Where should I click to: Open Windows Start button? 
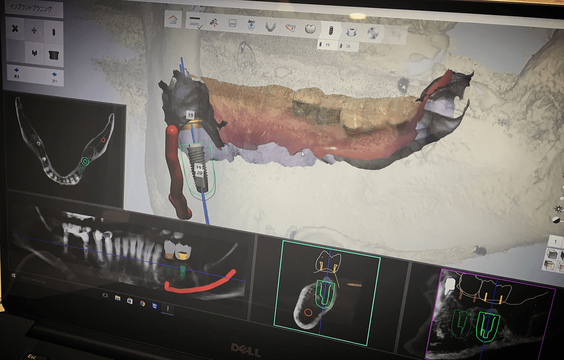pyautogui.click(x=14, y=275)
